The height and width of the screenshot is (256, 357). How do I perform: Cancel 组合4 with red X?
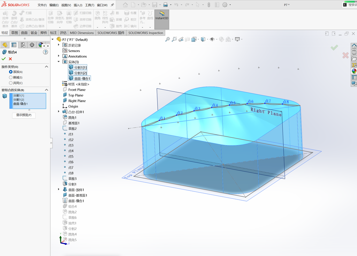(10, 59)
